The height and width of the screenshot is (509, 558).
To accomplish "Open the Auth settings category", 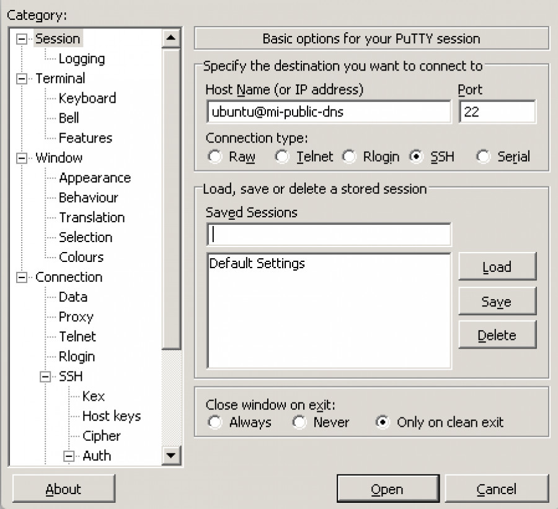I will [x=97, y=456].
